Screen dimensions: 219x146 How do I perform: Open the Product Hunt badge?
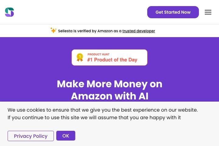109,57
